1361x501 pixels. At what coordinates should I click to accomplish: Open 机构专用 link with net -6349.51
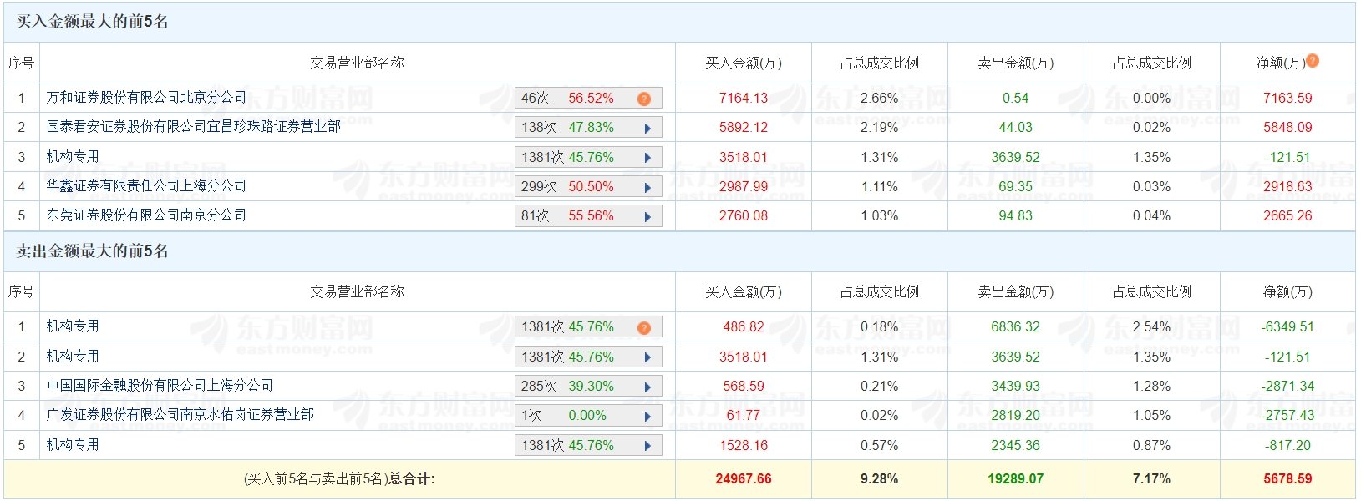pos(73,326)
